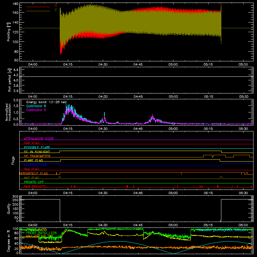The height and width of the screenshot is (257, 257).
Task: Click the Quality step rising after 05:15
Action: (x=221, y=210)
